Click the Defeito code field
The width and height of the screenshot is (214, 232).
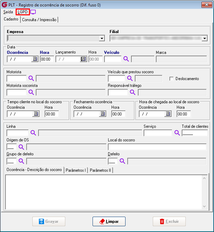[x=113, y=161]
